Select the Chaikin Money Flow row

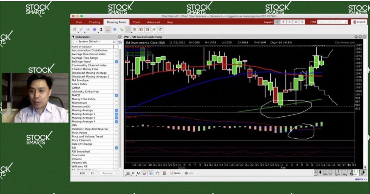coord(92,69)
